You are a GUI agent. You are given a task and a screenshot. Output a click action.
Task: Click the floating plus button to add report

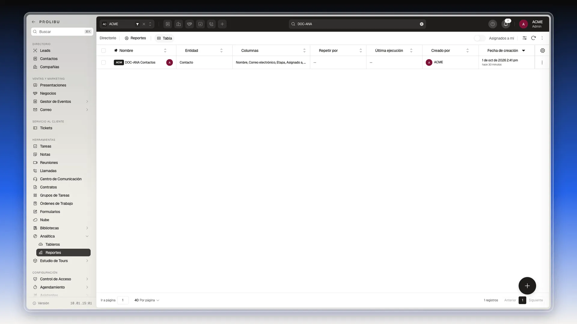[527, 286]
